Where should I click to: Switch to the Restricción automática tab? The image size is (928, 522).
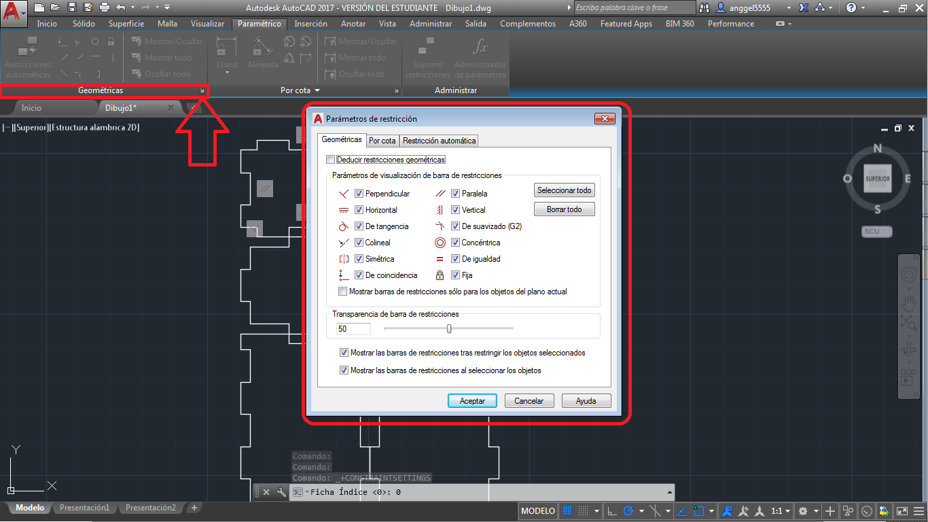pyautogui.click(x=439, y=141)
